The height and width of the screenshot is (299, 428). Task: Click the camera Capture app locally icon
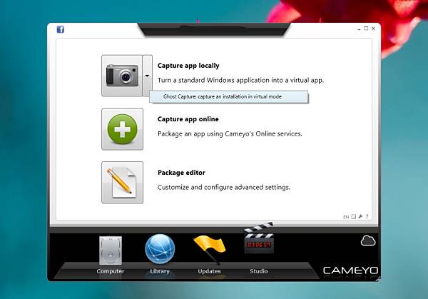[122, 76]
